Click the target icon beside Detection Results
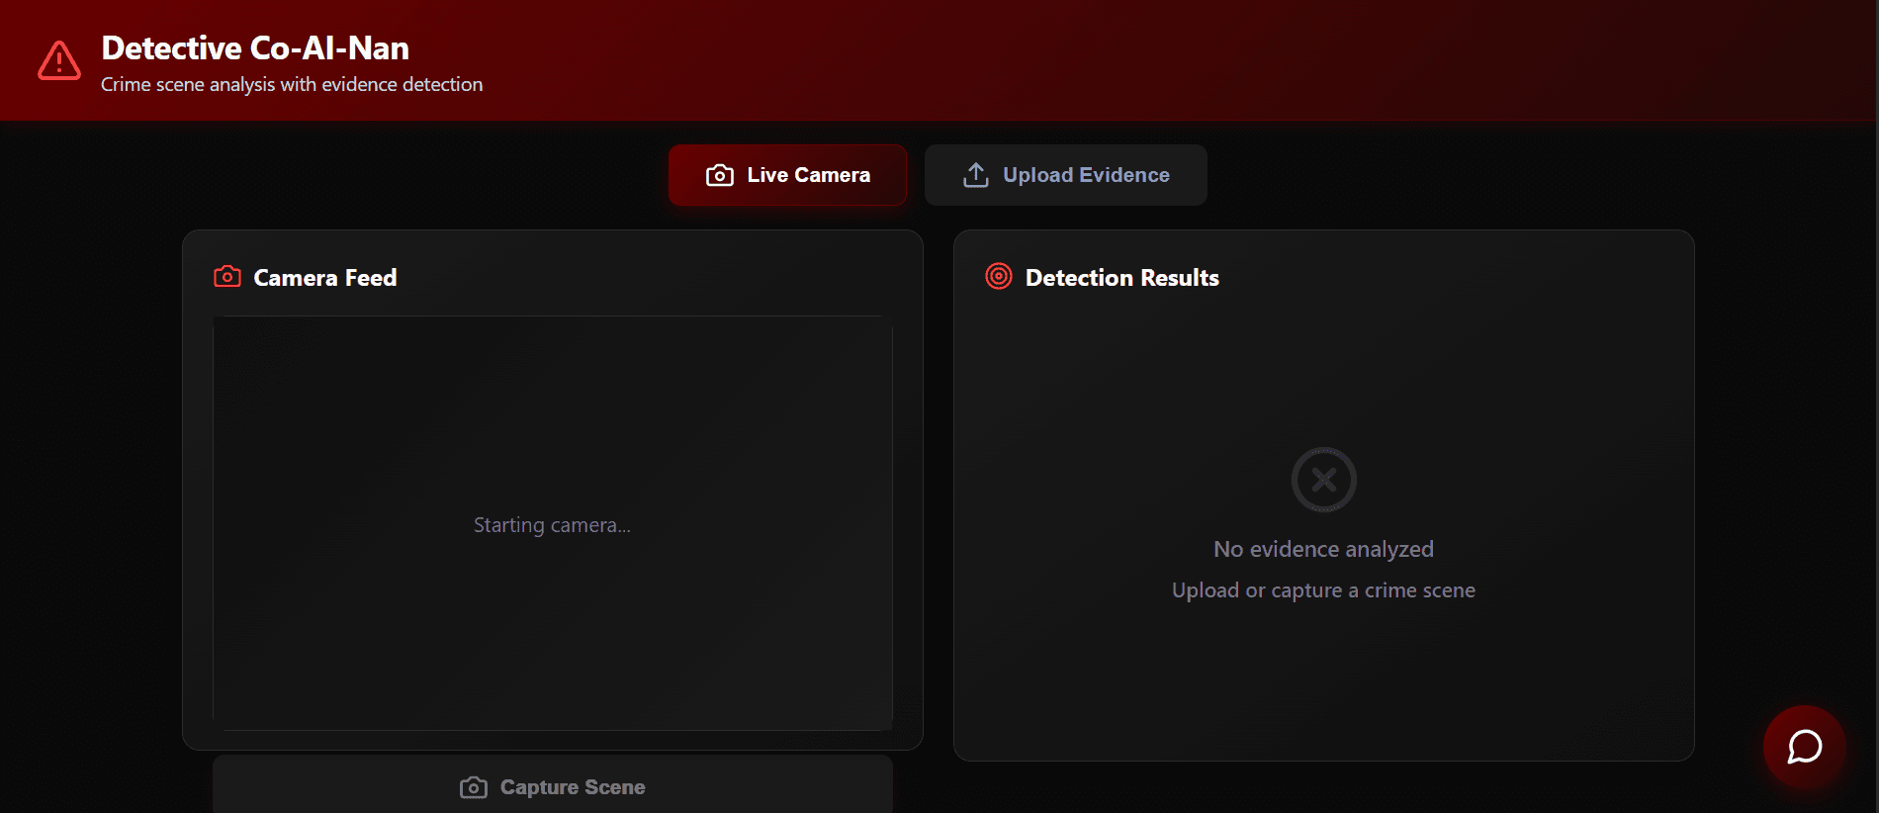 coord(999,277)
